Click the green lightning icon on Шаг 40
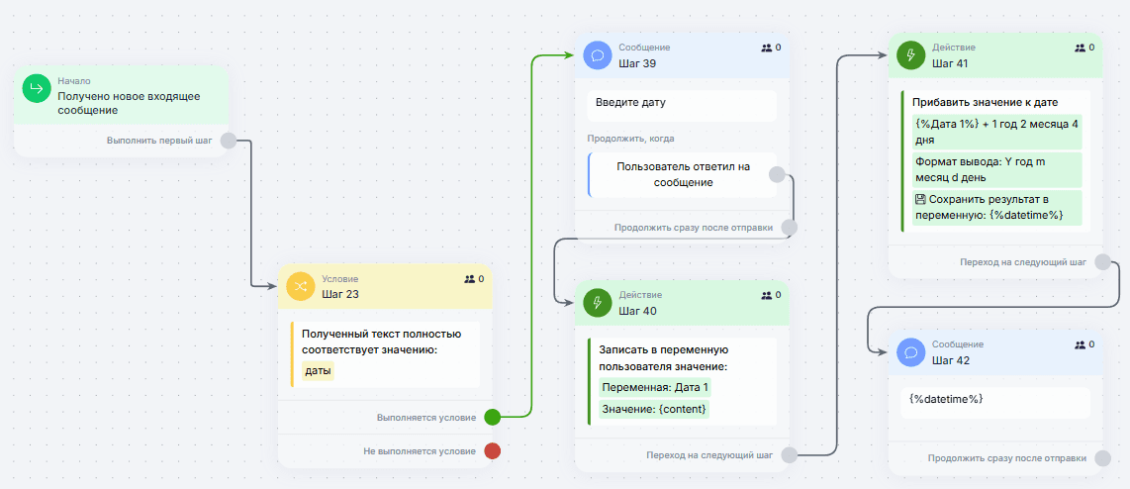Image resolution: width=1130 pixels, height=489 pixels. click(x=598, y=303)
